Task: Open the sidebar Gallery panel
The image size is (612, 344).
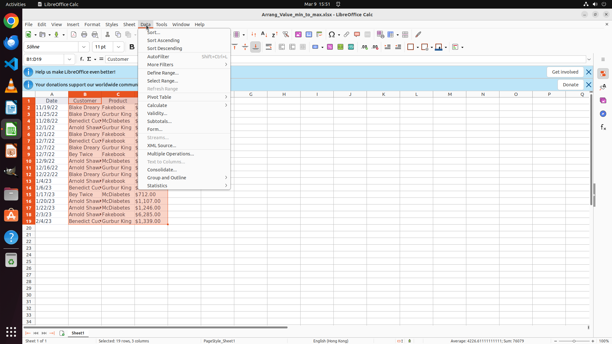Action: 603,100
